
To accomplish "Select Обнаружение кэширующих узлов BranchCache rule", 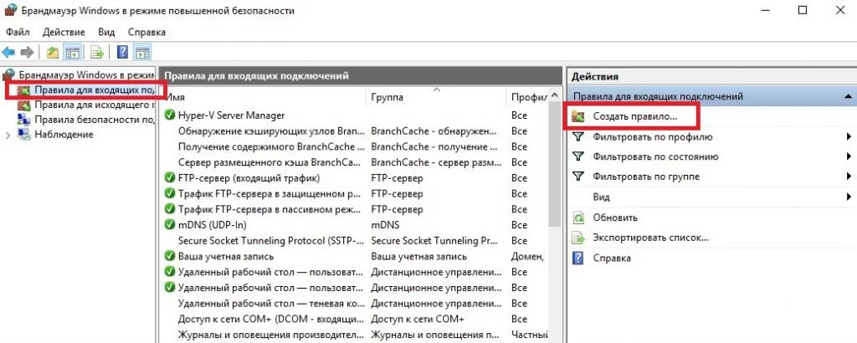I will (x=271, y=131).
